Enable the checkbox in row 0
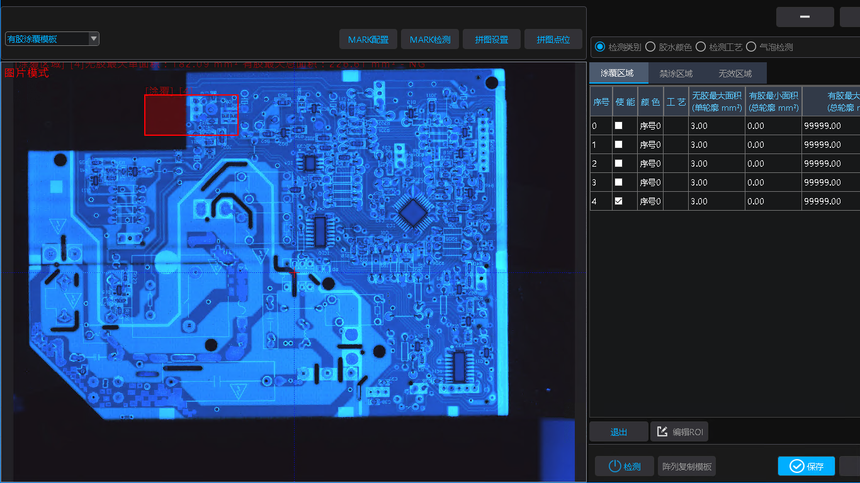Screen dimensions: 860x483 619,126
